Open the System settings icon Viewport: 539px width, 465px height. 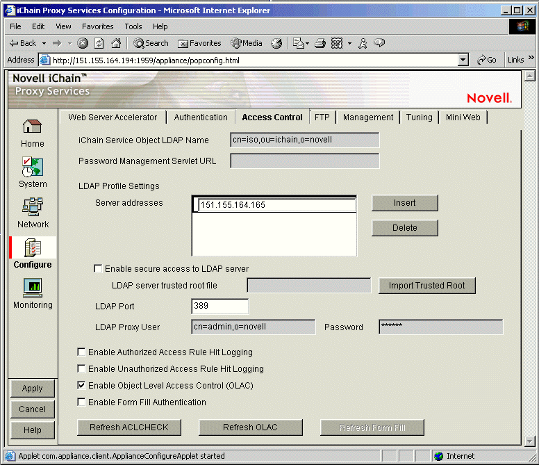click(x=33, y=168)
